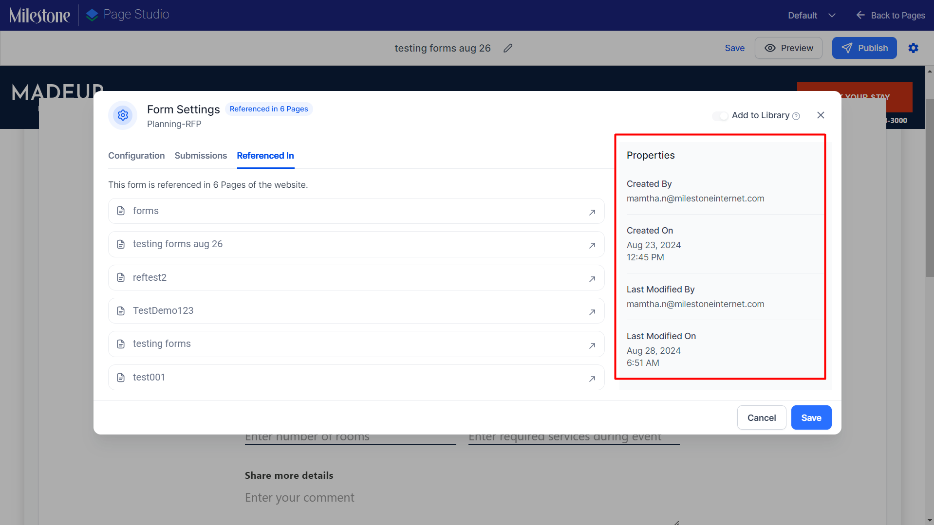Open help icon next to Add to Library
This screenshot has height=525, width=934.
796,116
